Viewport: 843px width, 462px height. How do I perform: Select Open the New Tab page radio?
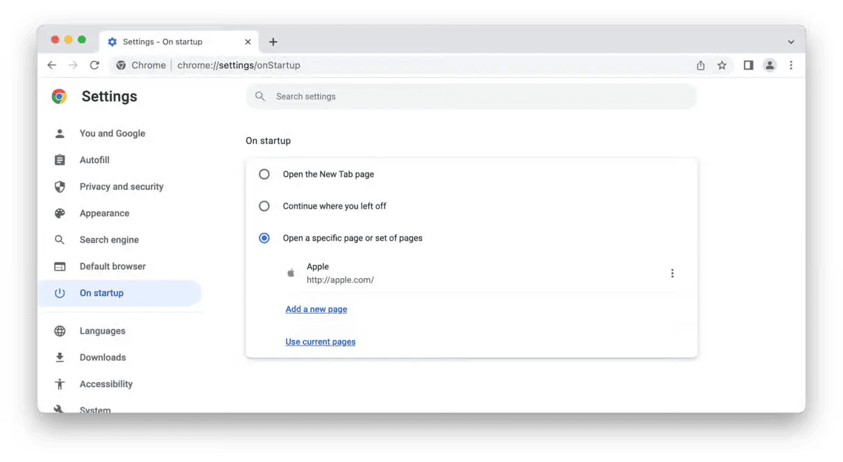coord(264,174)
